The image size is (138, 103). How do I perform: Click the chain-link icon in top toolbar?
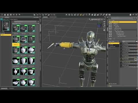pos(104,15)
